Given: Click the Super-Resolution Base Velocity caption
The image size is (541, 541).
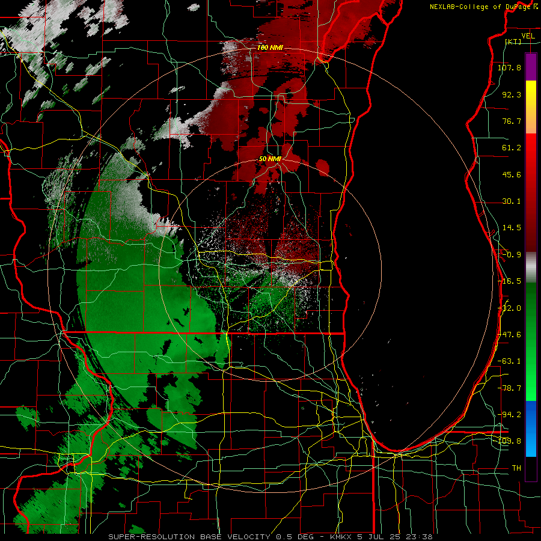Looking at the screenshot, I should tap(270, 537).
